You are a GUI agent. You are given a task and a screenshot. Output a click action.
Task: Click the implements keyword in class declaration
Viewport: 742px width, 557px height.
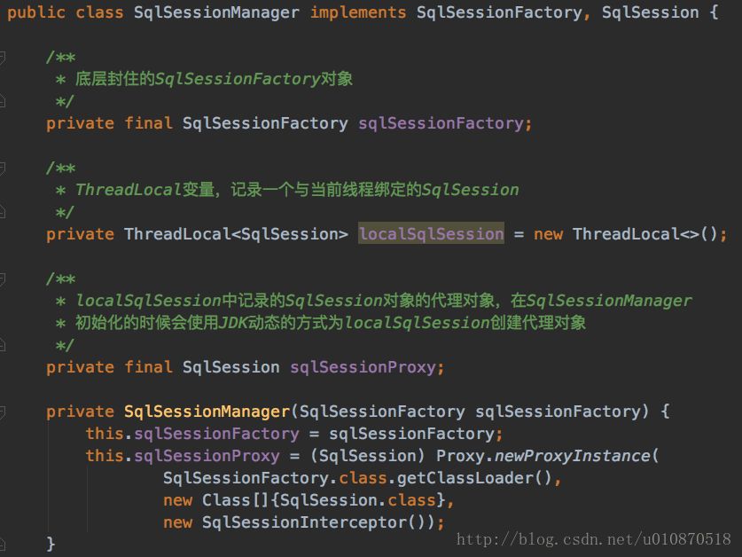(x=358, y=12)
